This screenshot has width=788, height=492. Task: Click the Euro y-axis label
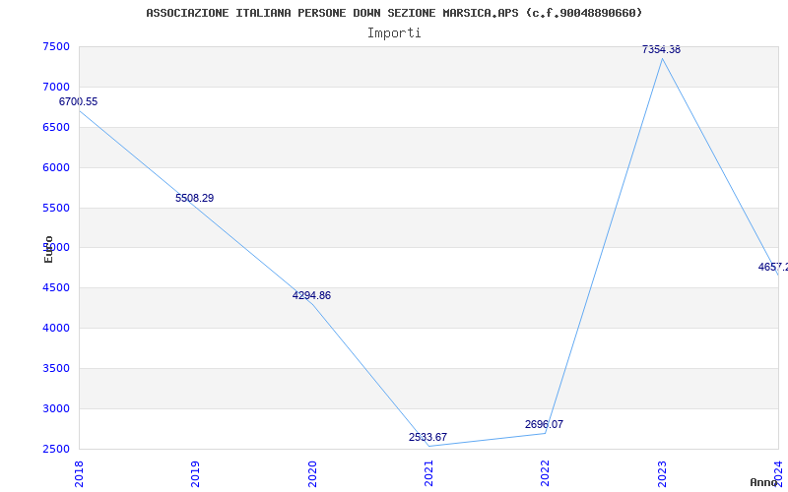48,249
